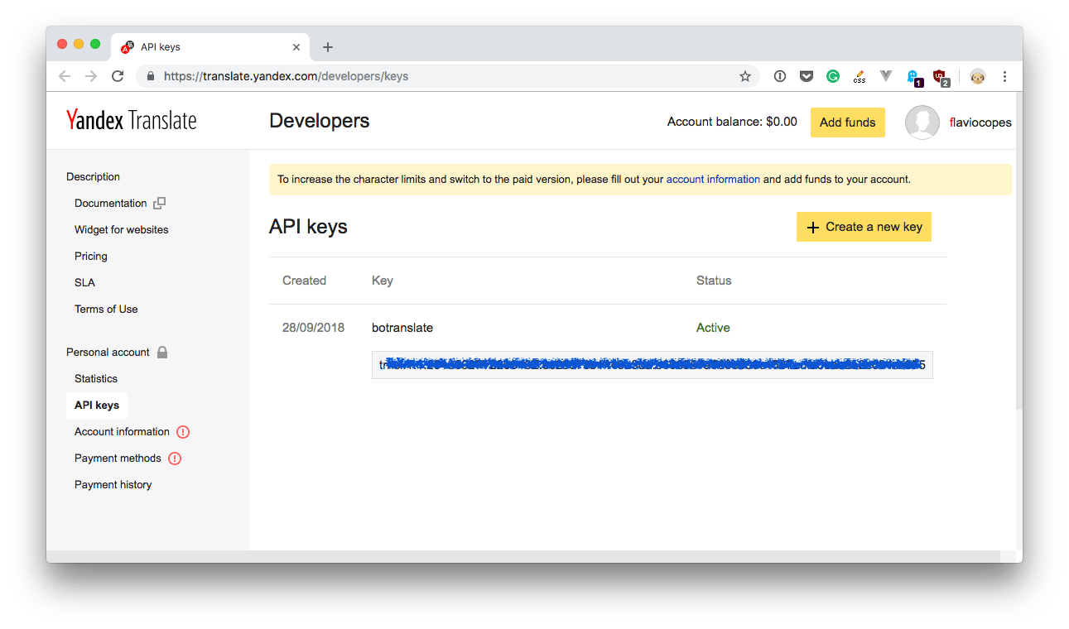Click Create a new key button
The image size is (1069, 629).
point(864,227)
